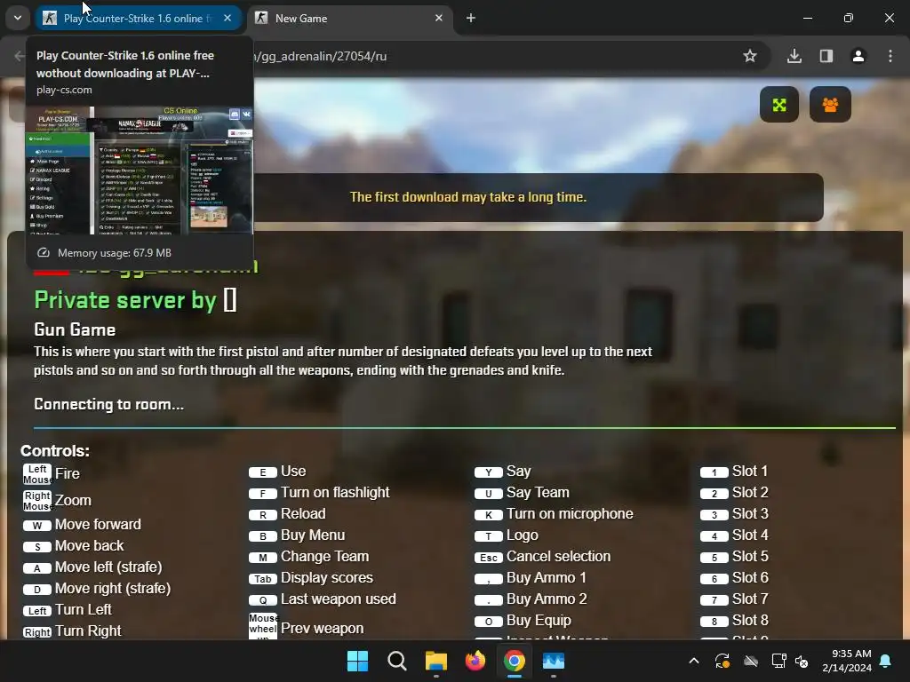Click the U key icon for Say Team

pyautogui.click(x=489, y=494)
